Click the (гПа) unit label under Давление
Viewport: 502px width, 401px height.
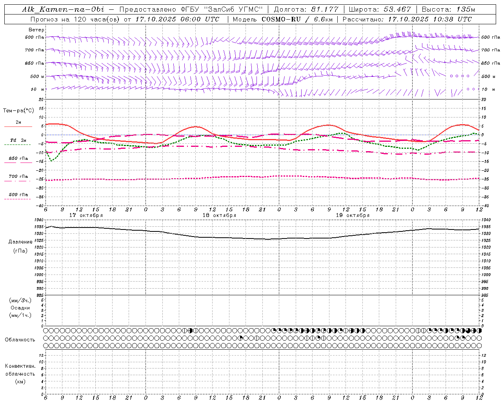(20, 251)
